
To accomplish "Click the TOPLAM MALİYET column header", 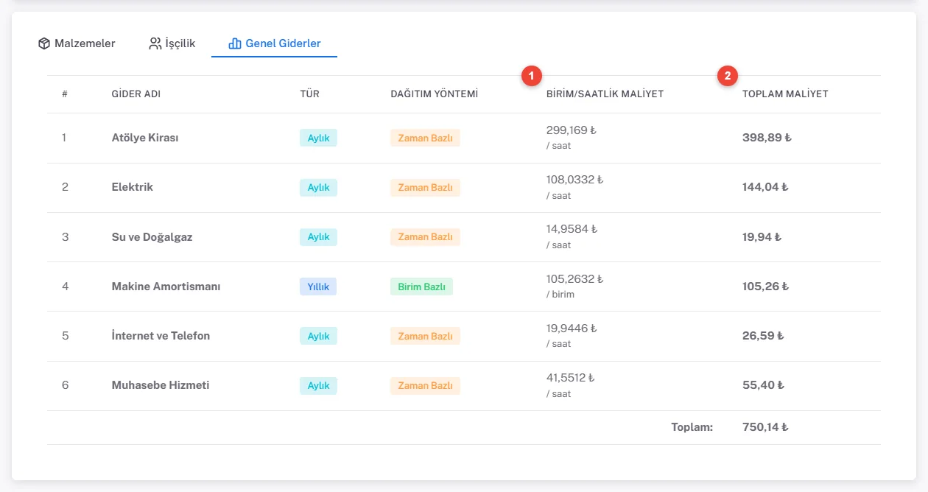I will coord(785,94).
